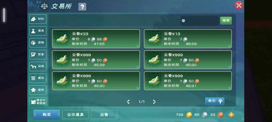Viewport: 272px width, 122px height.
Task: Click the search input field containing 蚕
Action: coord(199,21)
